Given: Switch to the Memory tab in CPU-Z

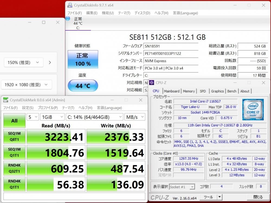Looking at the screenshot, I should click(189, 91).
